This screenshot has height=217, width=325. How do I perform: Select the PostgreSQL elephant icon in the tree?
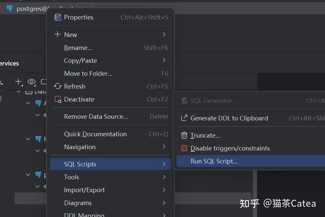(38, 103)
